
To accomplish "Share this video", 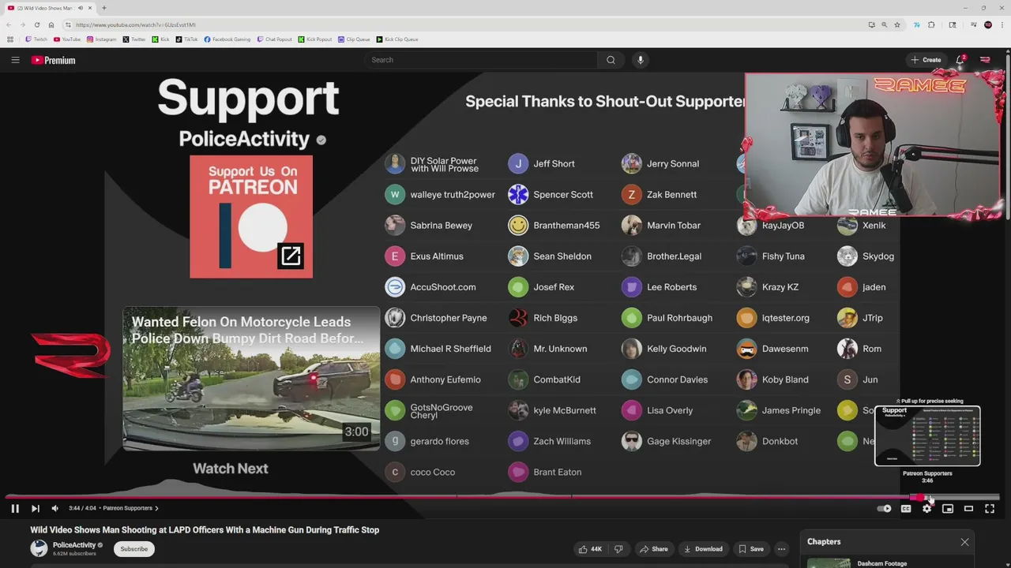I will [x=654, y=549].
